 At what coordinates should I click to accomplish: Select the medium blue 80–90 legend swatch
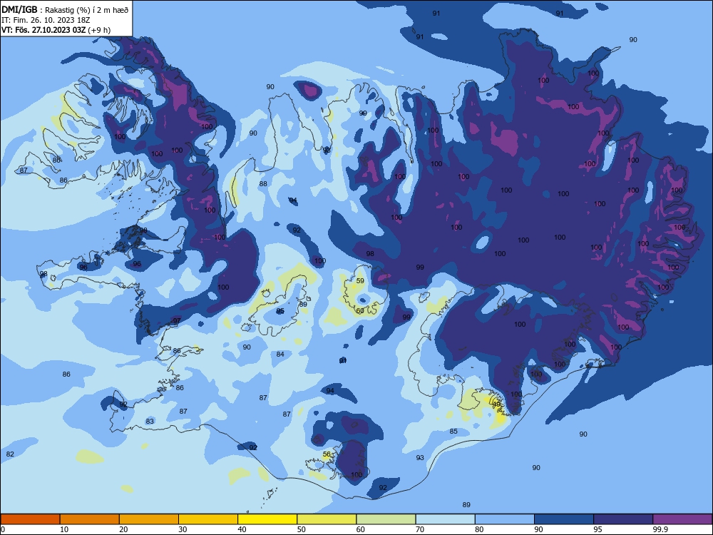pyautogui.click(x=505, y=519)
